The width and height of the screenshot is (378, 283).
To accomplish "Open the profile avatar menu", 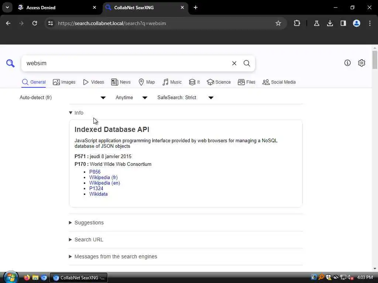I will tap(357, 23).
